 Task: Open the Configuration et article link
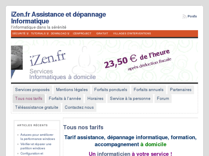[32, 153]
